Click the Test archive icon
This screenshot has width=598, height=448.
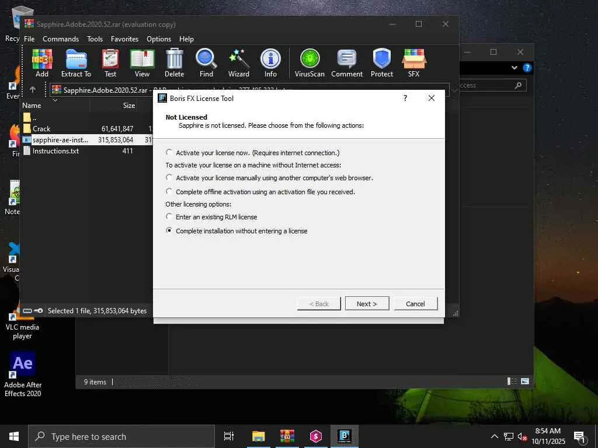[110, 63]
